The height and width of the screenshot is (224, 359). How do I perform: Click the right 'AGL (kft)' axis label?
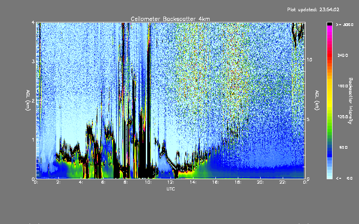click(x=317, y=100)
